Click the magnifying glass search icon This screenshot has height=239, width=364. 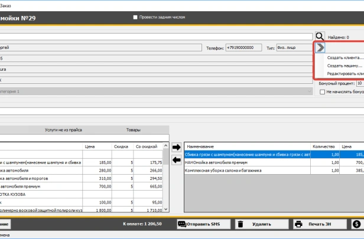pyautogui.click(x=320, y=37)
